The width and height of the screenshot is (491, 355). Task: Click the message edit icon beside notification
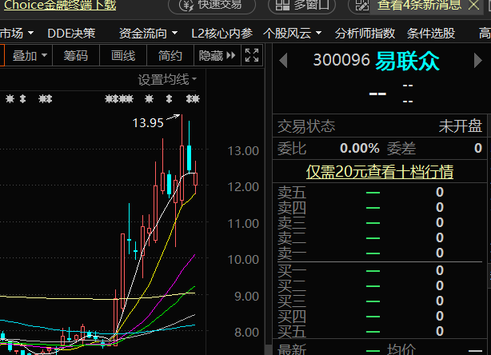[362, 6]
